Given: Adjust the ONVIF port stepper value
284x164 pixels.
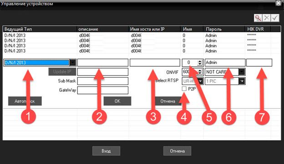Looking at the screenshot, I should tap(200, 72).
